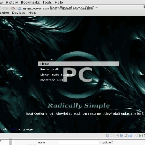The width and height of the screenshot is (145, 145).
Task: Click the hard disk activity icon in VirtualBox status bar
Action: [108, 136]
